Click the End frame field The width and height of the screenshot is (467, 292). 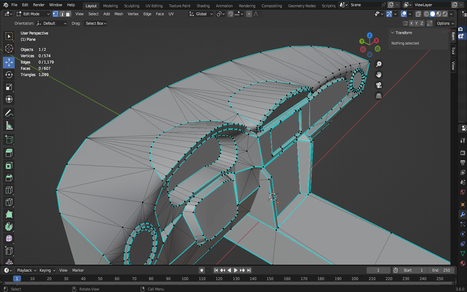pos(441,270)
